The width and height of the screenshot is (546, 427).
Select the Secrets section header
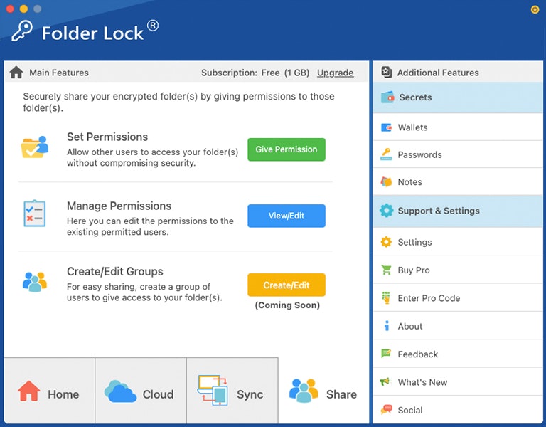click(458, 97)
